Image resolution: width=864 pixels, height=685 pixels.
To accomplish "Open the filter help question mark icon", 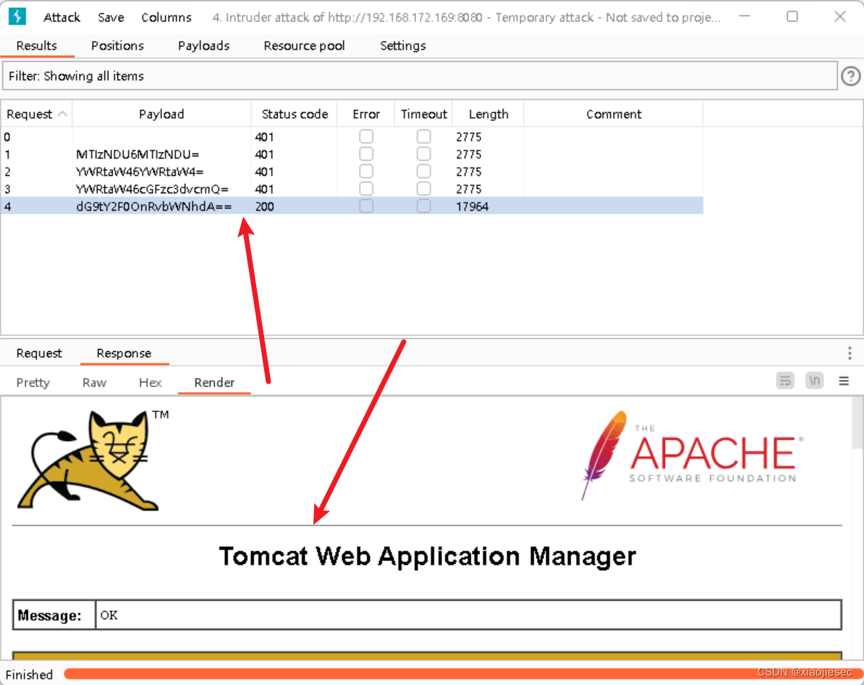I will [x=850, y=75].
